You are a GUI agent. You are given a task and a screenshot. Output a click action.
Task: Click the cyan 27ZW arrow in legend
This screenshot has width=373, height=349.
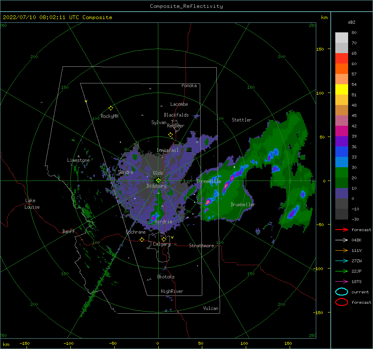click(342, 261)
